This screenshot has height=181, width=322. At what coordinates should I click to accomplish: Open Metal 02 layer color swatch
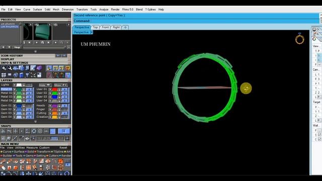tap(19, 93)
